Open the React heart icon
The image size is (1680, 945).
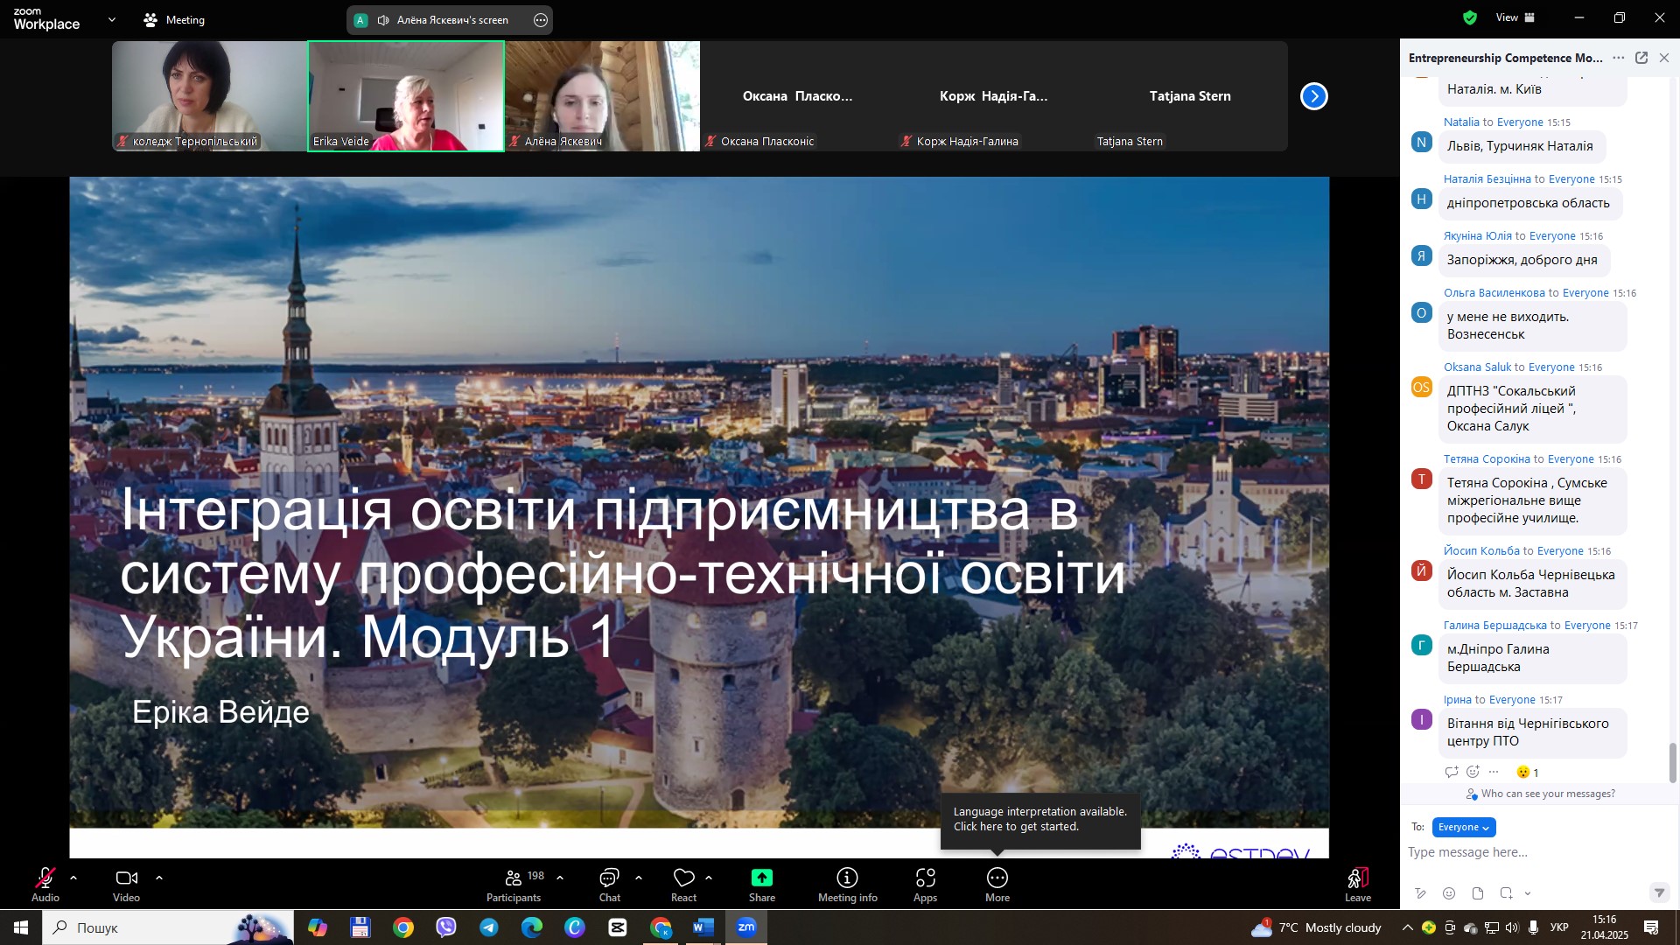(683, 878)
